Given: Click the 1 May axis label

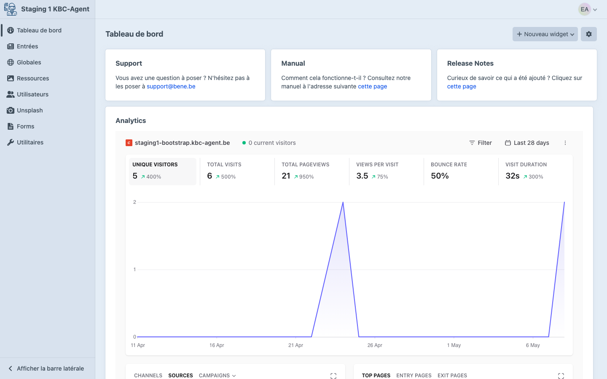Looking at the screenshot, I should [454, 345].
